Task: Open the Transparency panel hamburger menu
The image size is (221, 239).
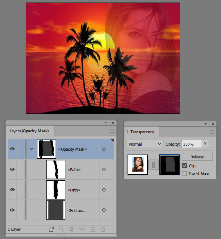Action: click(211, 132)
